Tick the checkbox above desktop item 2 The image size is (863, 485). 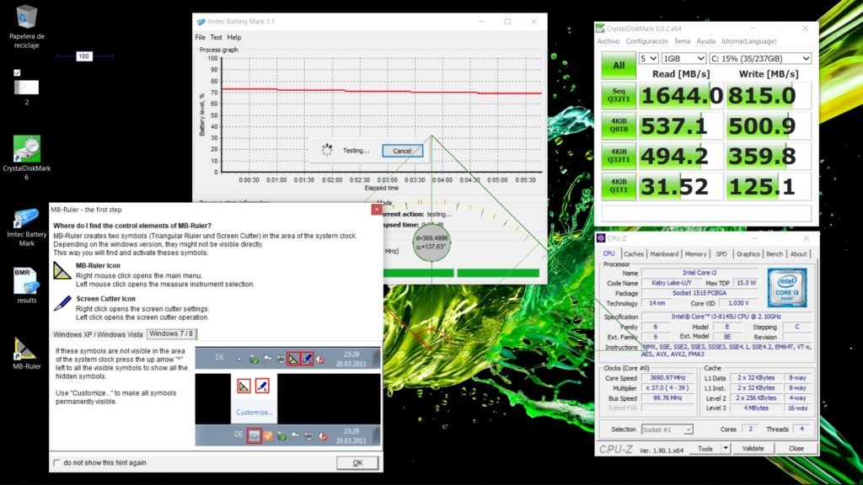(x=17, y=72)
